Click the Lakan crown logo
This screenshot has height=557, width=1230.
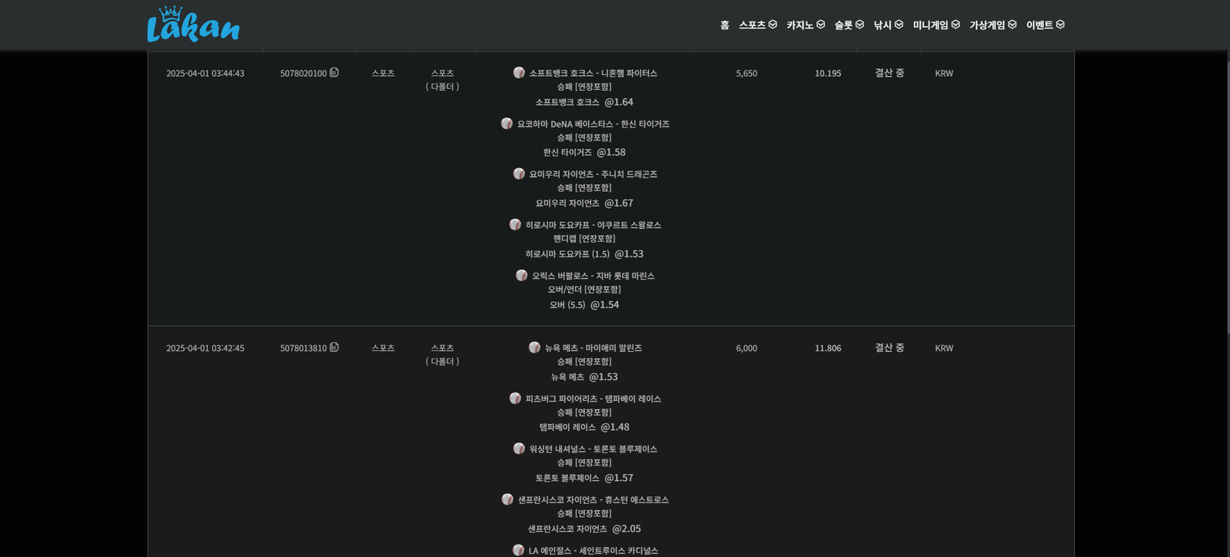[193, 25]
